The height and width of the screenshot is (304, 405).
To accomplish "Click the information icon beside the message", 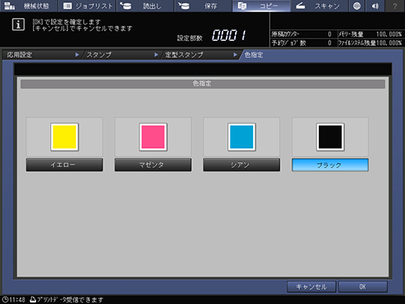I will [18, 24].
